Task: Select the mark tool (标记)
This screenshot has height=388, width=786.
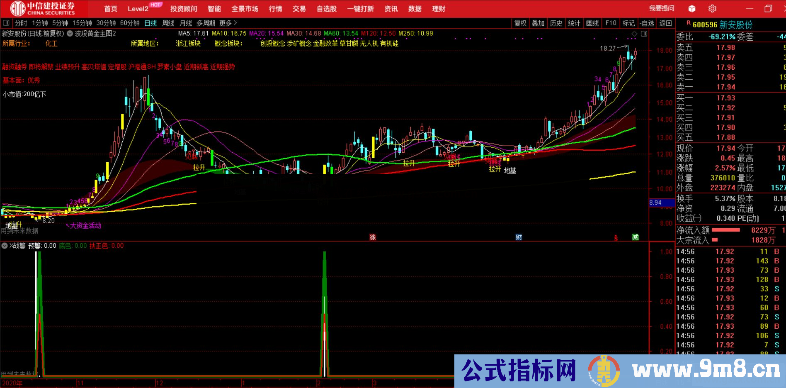Action: pyautogui.click(x=628, y=23)
